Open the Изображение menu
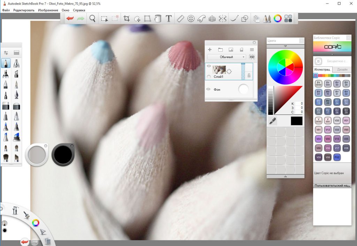357x246 pixels. point(48,10)
